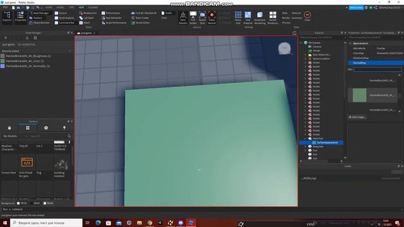Take a Screen Shot

(x=202, y=18)
